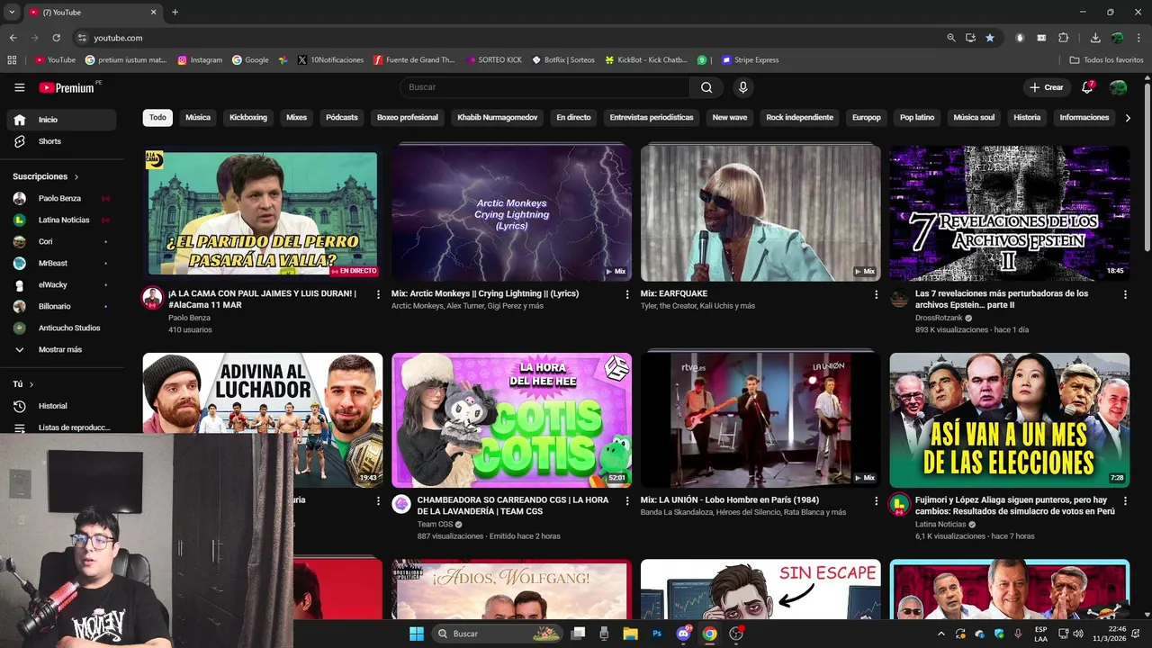Open the DrossRotzank channel link
The width and height of the screenshot is (1152, 648).
939,318
